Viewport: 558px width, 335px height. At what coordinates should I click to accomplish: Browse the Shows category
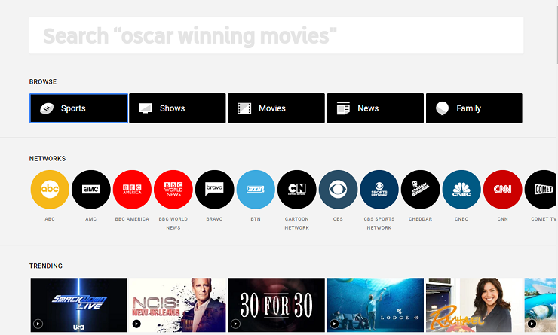tap(177, 108)
